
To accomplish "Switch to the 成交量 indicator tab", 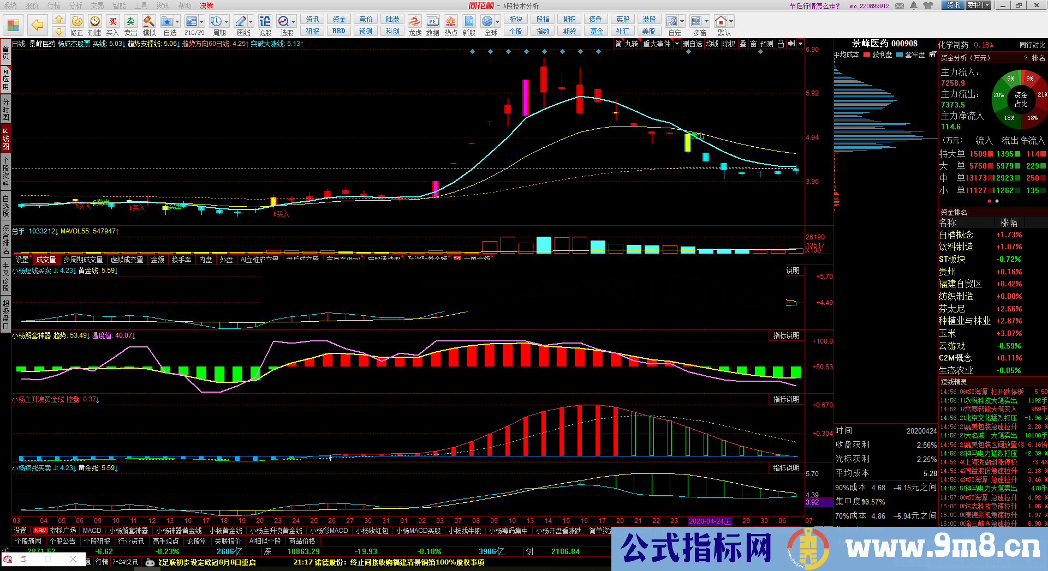I will click(x=46, y=260).
